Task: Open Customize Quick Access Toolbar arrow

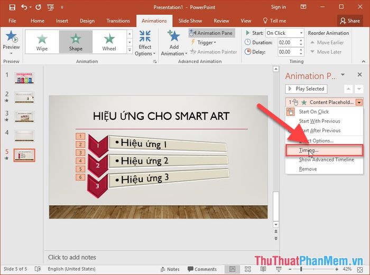Action: 62,7
